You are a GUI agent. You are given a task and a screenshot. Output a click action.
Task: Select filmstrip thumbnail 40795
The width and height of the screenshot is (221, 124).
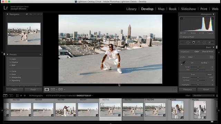(177, 110)
